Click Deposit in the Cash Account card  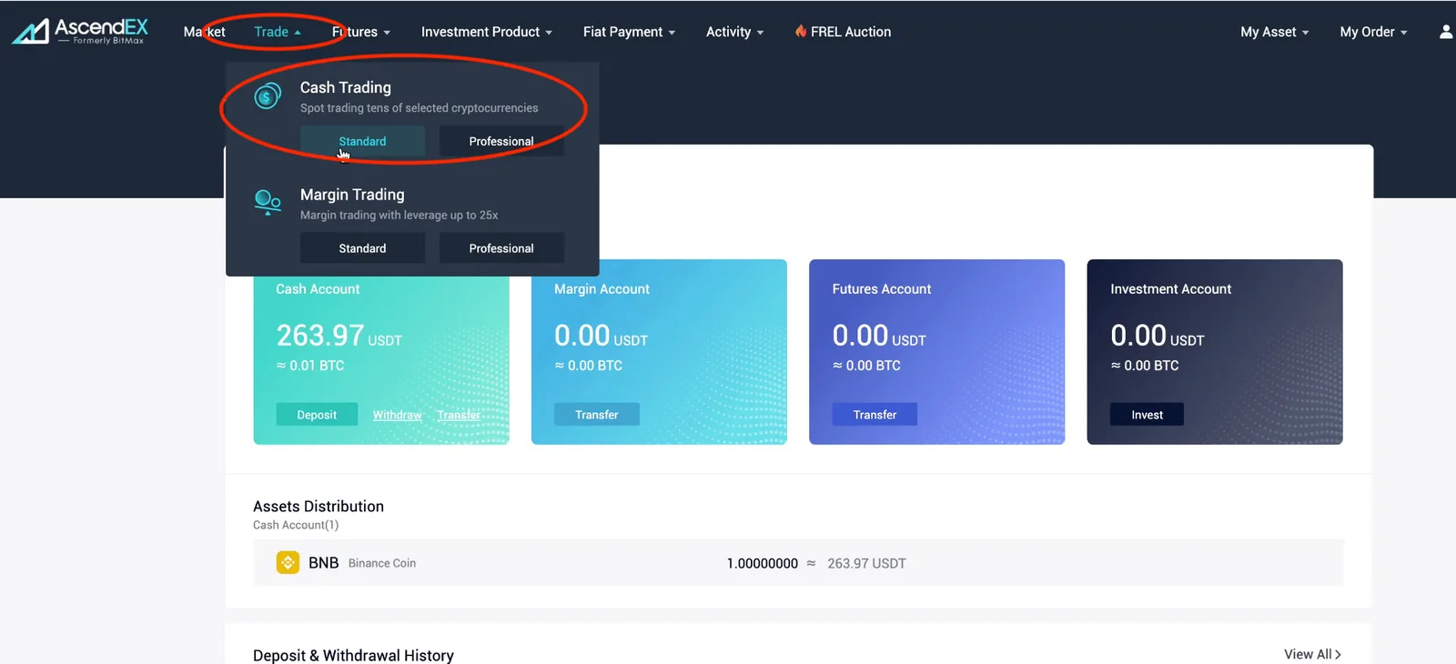317,415
